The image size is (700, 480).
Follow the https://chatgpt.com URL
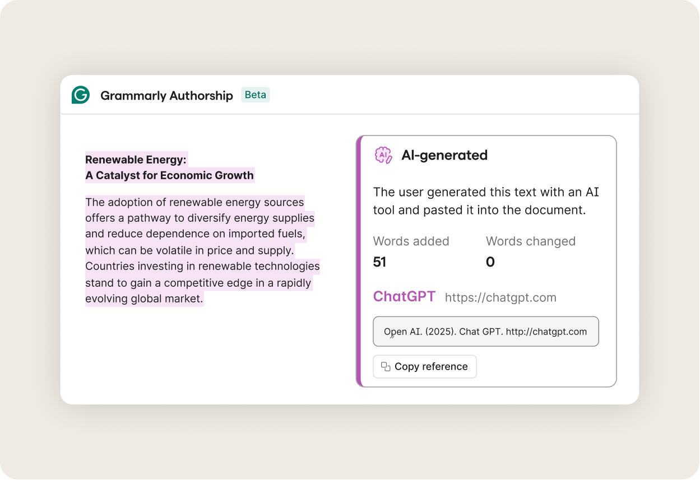pyautogui.click(x=500, y=297)
